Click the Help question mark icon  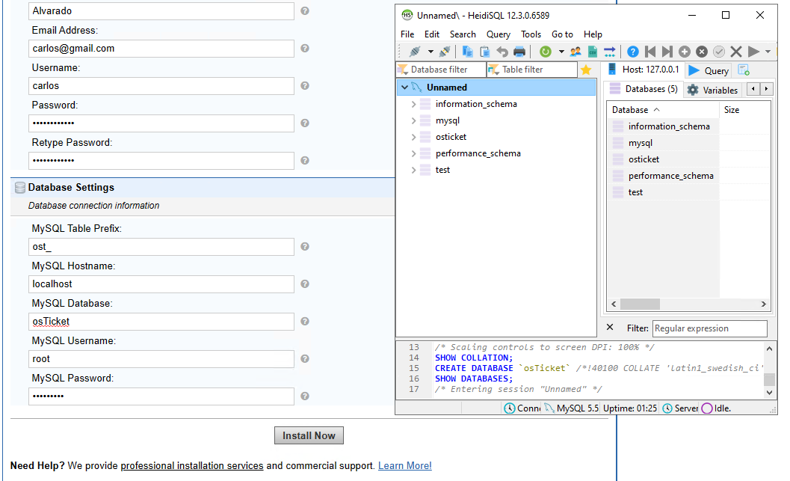pyautogui.click(x=633, y=52)
